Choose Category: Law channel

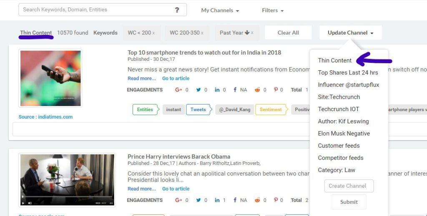(337, 170)
